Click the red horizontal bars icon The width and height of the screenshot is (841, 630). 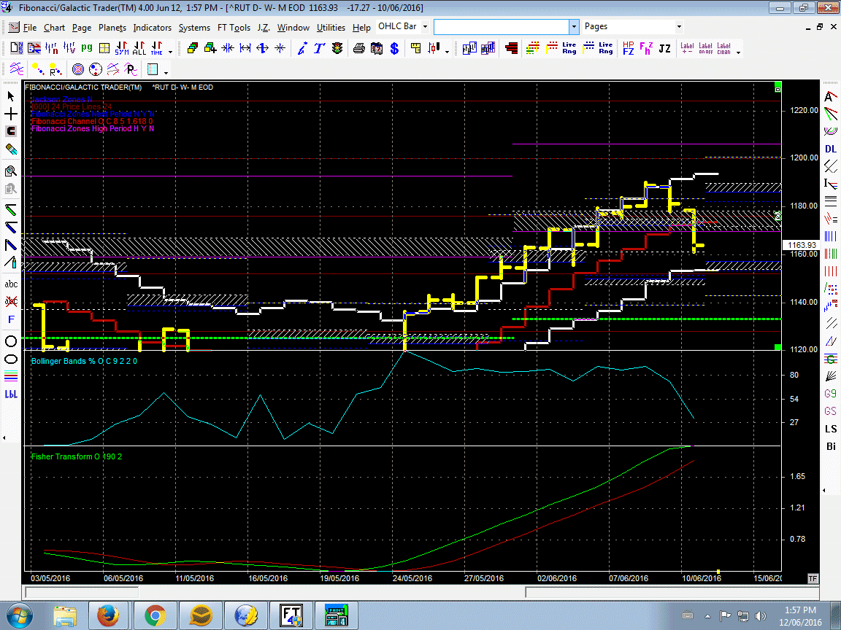click(x=511, y=48)
